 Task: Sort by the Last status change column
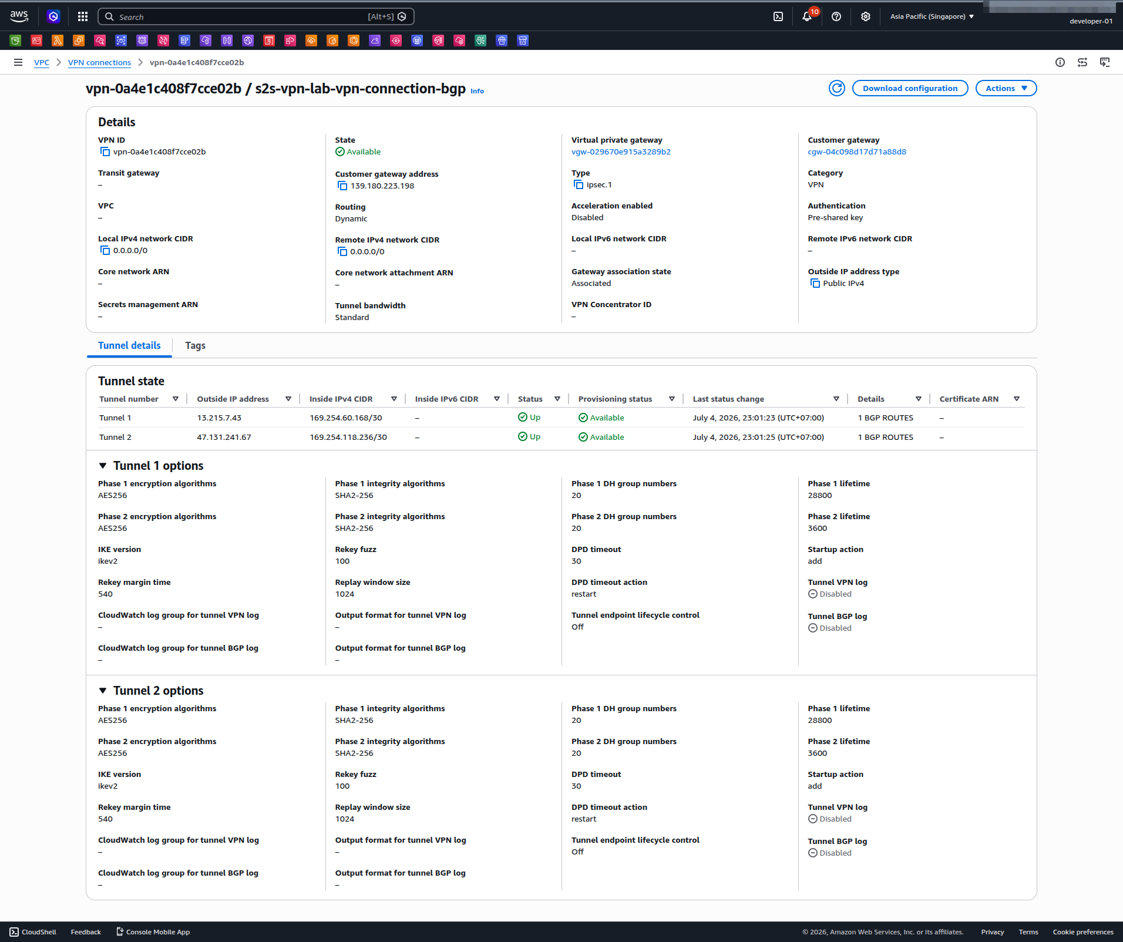pos(836,399)
